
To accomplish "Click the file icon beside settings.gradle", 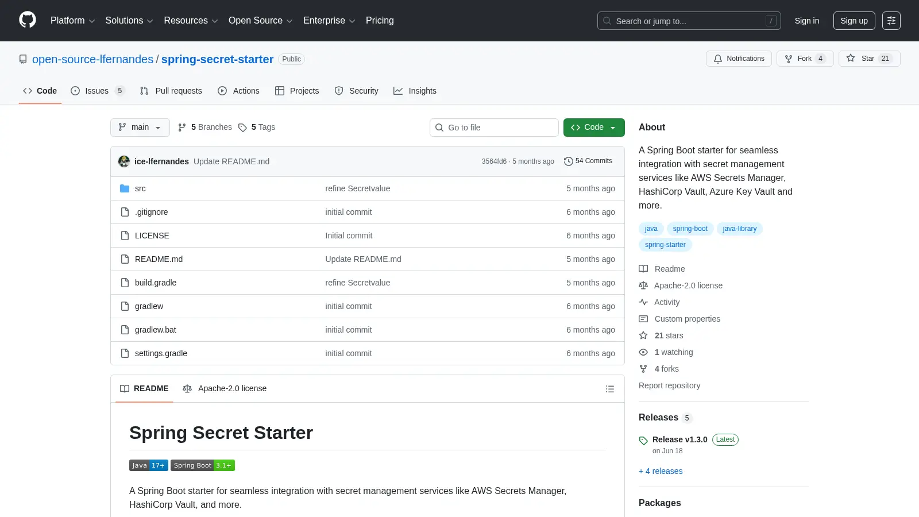I will pyautogui.click(x=125, y=353).
